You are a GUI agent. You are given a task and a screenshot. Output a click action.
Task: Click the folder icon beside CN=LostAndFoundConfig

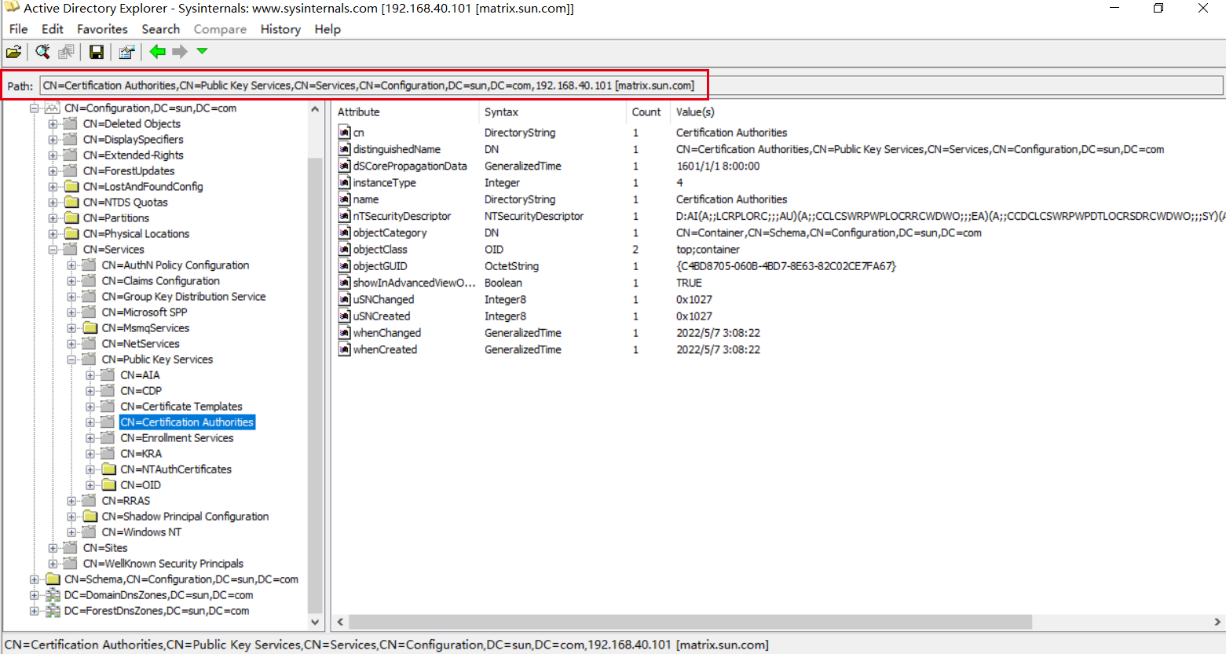coord(71,187)
